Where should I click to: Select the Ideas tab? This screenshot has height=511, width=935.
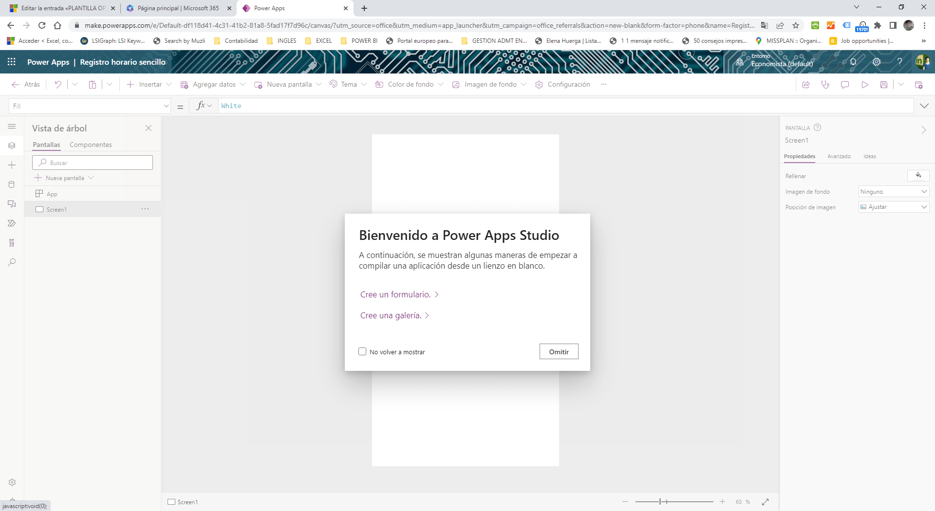(x=870, y=156)
